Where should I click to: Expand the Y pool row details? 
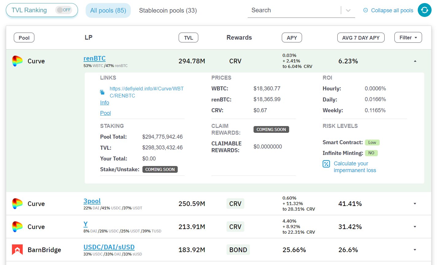point(415,227)
